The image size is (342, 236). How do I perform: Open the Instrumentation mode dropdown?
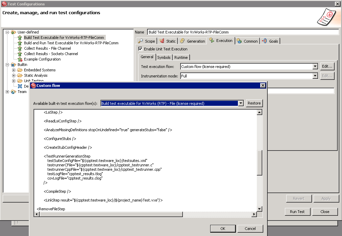pos(315,76)
